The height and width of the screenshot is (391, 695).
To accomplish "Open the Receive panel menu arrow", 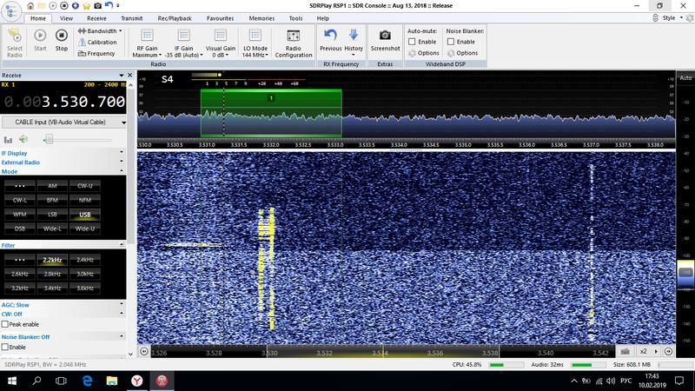I will [x=122, y=76].
